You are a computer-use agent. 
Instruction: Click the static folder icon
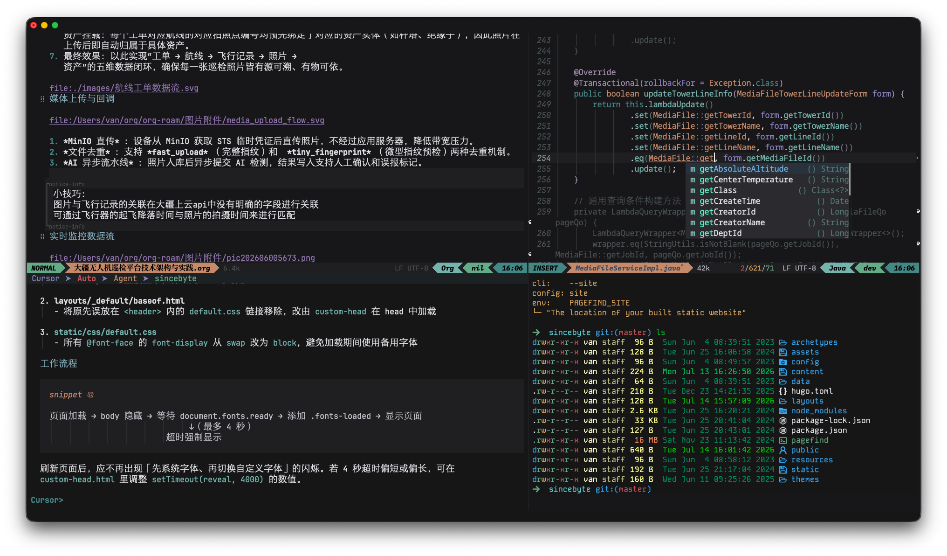click(783, 470)
